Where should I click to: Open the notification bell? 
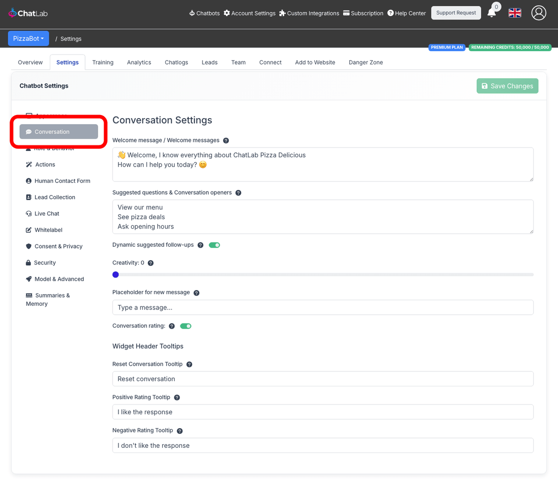point(492,13)
